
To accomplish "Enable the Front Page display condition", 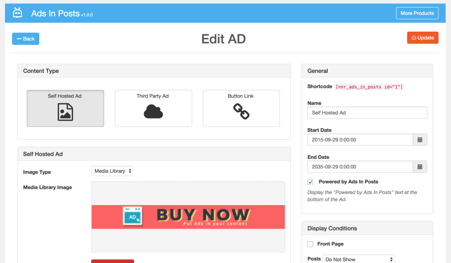I will (x=310, y=244).
